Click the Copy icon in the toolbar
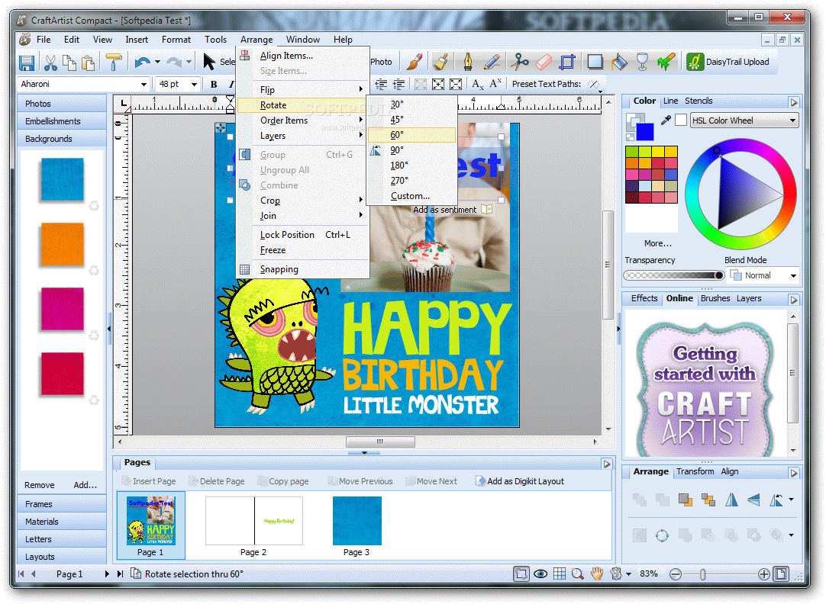826x604 pixels. pos(69,63)
